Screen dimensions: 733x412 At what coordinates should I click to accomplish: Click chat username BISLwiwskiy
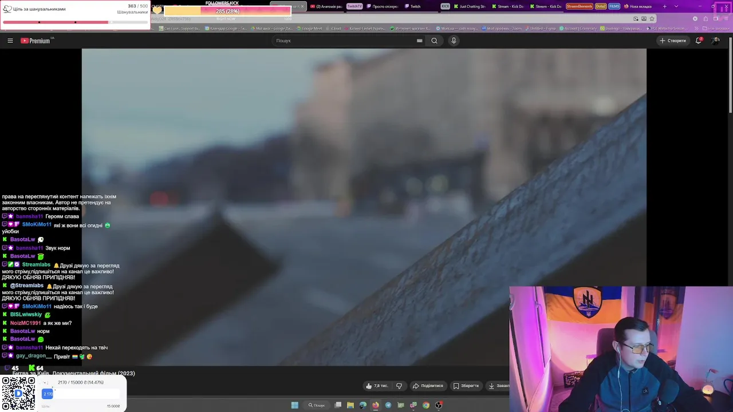26,315
